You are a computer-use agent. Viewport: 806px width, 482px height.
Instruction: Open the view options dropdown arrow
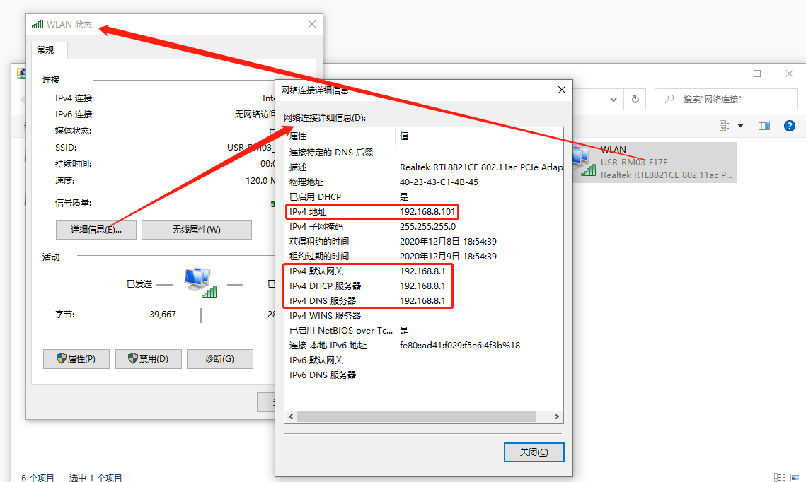(x=740, y=126)
